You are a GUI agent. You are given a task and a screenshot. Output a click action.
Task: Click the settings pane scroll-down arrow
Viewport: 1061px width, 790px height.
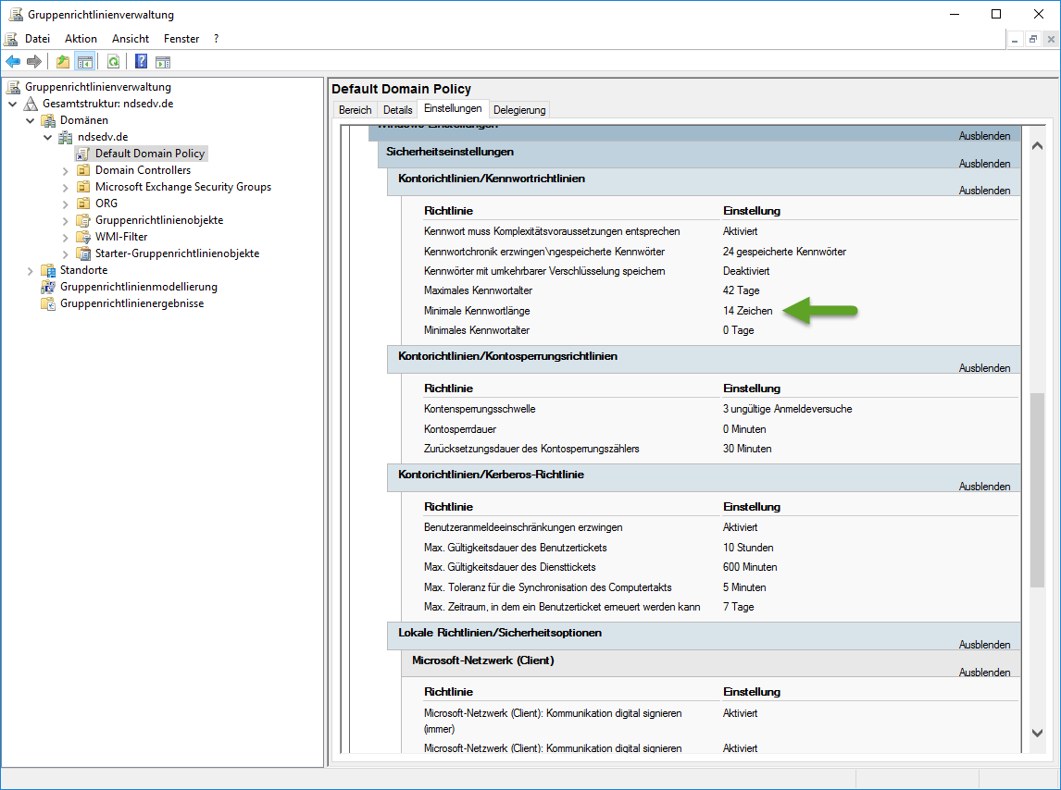tap(1037, 733)
